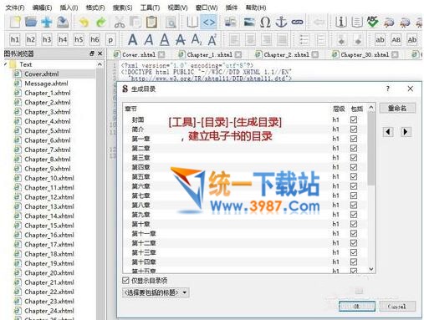424x320 pixels.
Task: Open the 工具(T) menu
Action: tap(150, 8)
